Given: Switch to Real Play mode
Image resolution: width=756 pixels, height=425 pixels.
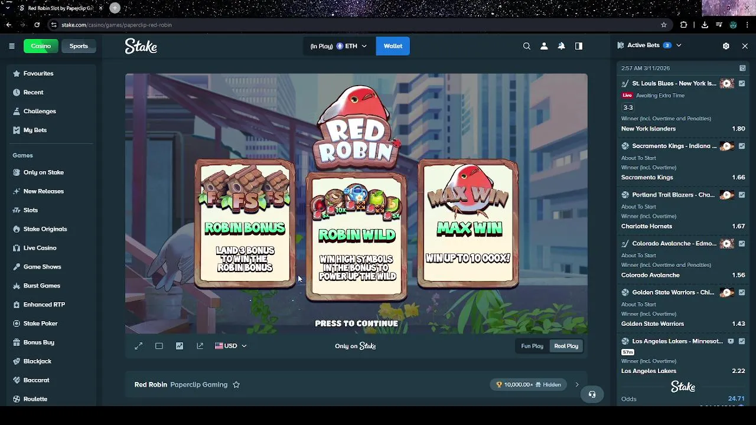Looking at the screenshot, I should pyautogui.click(x=566, y=346).
